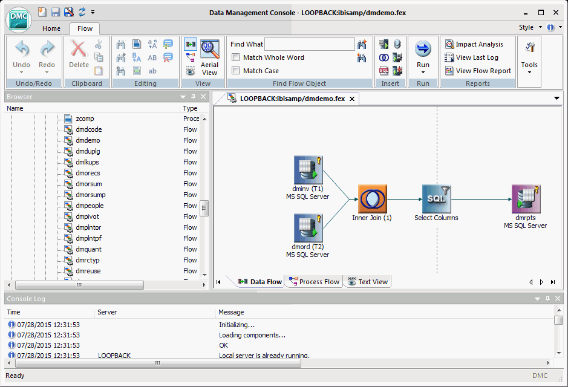Go to last tab arrow at canvas bottom-right
568x387 pixels.
pyautogui.click(x=553, y=282)
